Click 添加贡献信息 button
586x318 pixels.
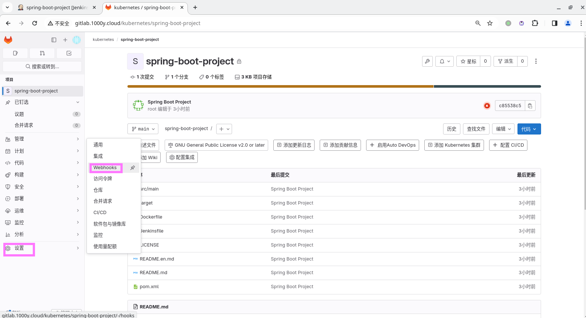click(340, 145)
